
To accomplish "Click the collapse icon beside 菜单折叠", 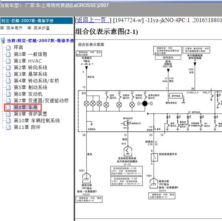I will click(x=29, y=28).
